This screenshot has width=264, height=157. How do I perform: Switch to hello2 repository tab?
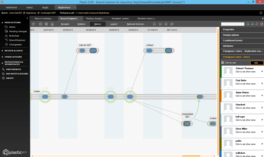coord(30,7)
